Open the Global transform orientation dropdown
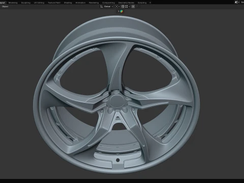The width and height of the screenshot is (244, 183). (x=107, y=7)
